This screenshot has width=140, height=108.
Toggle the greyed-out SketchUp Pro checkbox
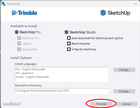(x=19, y=38)
